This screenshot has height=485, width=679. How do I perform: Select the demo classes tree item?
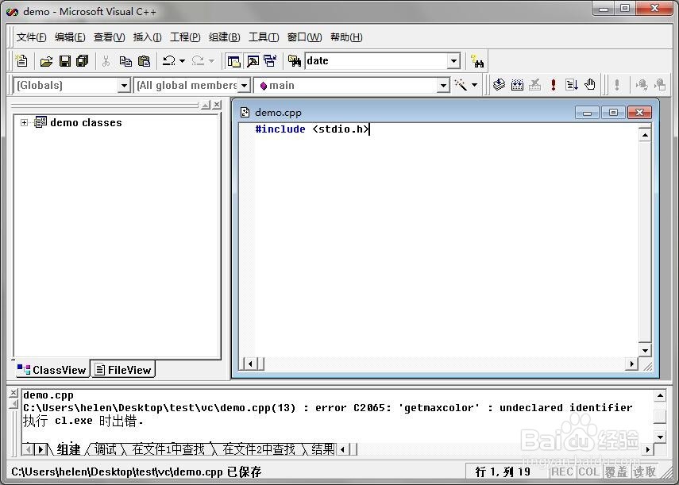click(x=86, y=122)
